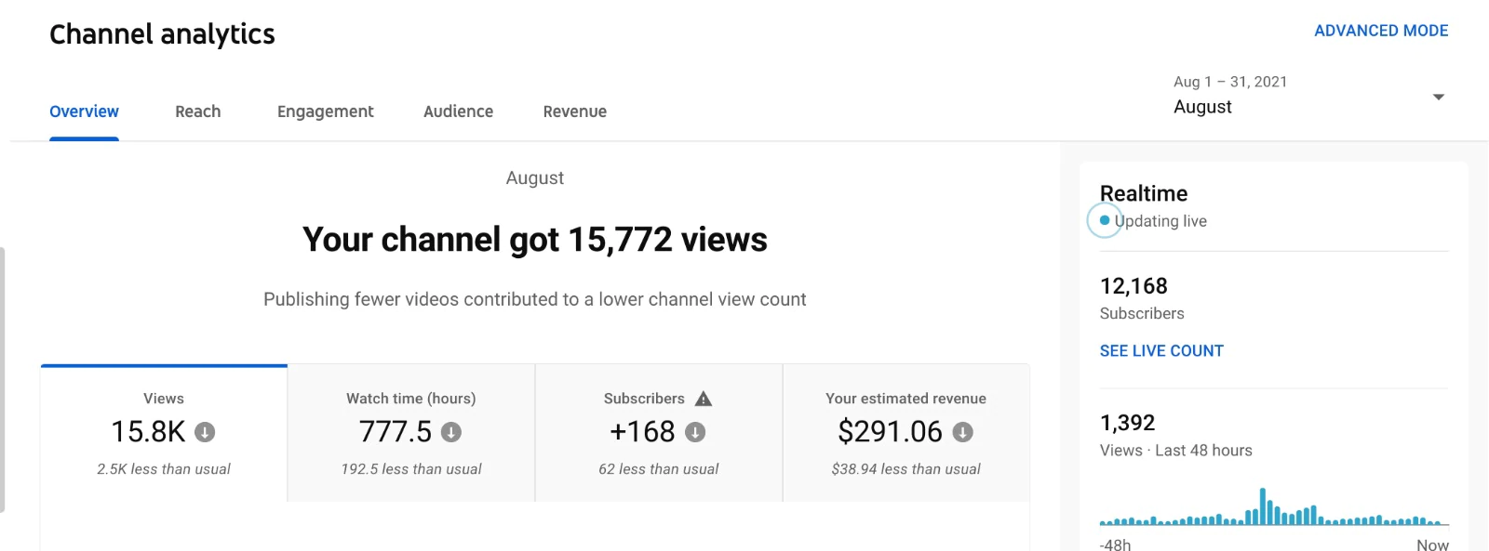Select the Watch time metric card
Screen dimensions: 1489x551
[409, 432]
